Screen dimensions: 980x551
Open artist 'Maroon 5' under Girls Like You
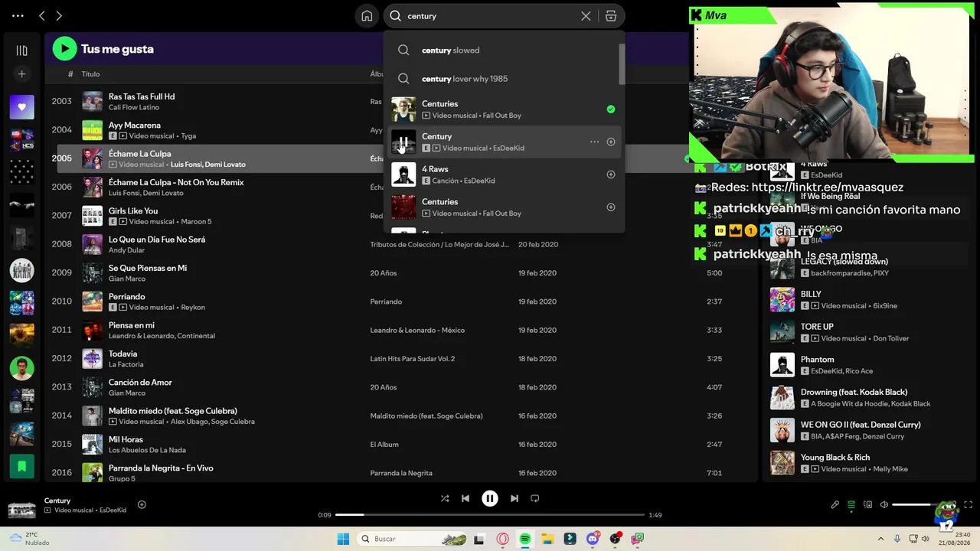click(x=196, y=222)
